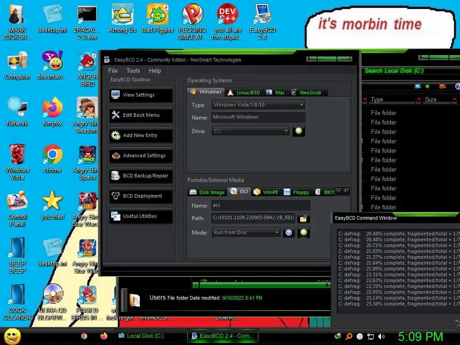Switch to the Disk Image tab
Screen dimensions: 460x345
tap(208, 192)
